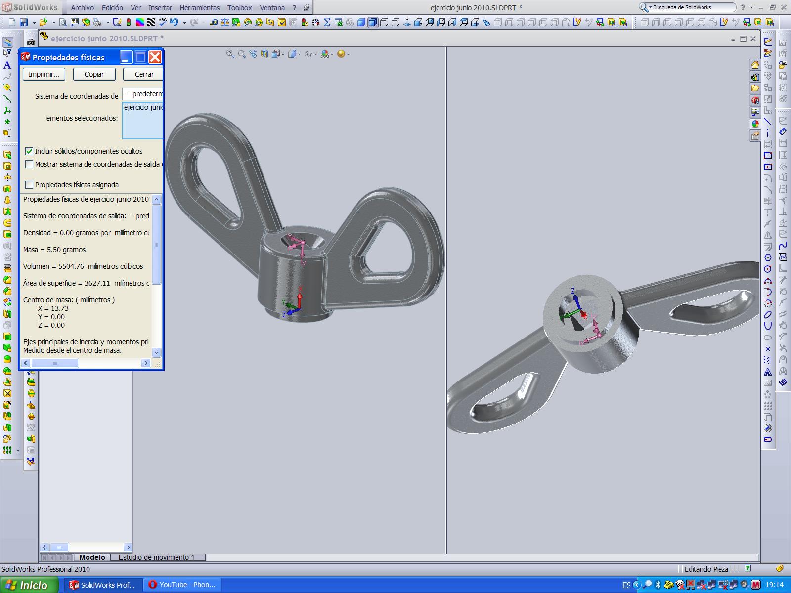Click the Rebuild traffic light icon

(129, 22)
